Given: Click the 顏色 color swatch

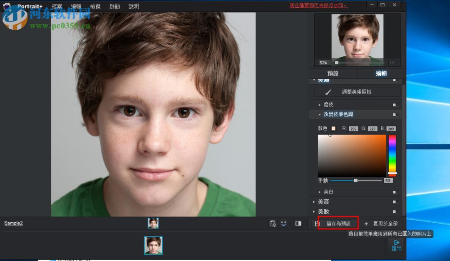Looking at the screenshot, I should 333,128.
